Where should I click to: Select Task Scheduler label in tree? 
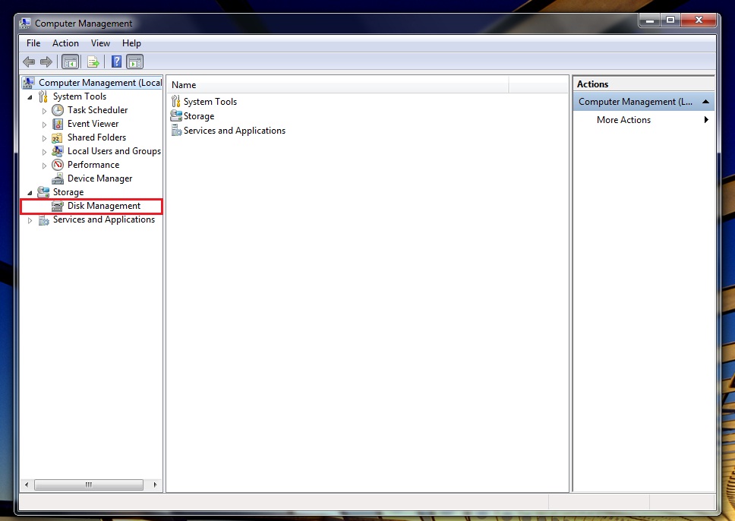[x=97, y=110]
